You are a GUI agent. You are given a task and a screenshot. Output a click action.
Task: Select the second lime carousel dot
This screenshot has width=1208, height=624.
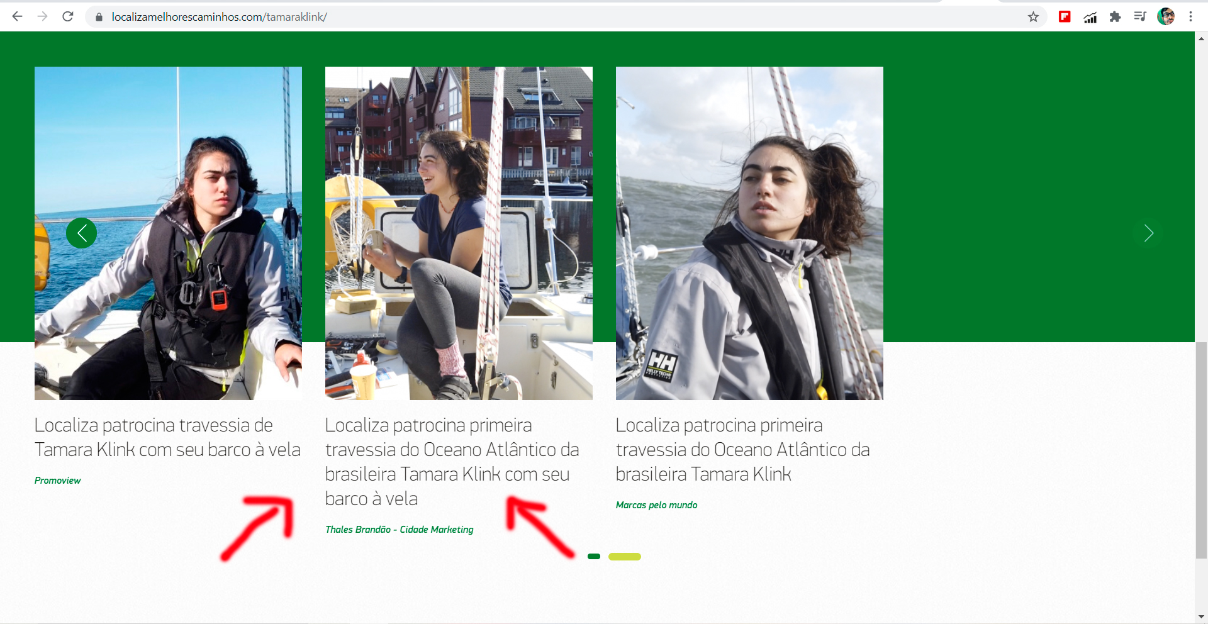coord(625,557)
